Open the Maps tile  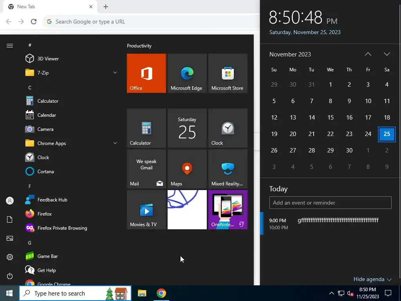(187, 169)
